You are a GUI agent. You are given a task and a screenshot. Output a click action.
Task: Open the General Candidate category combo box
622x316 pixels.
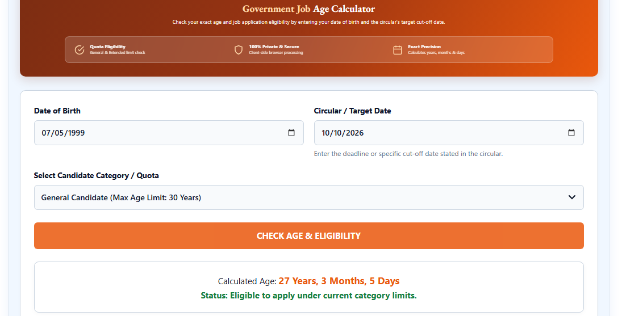pyautogui.click(x=308, y=197)
